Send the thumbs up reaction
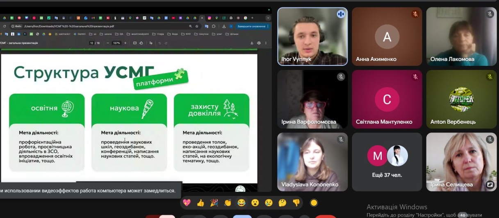The height and width of the screenshot is (218, 499). coord(200,202)
